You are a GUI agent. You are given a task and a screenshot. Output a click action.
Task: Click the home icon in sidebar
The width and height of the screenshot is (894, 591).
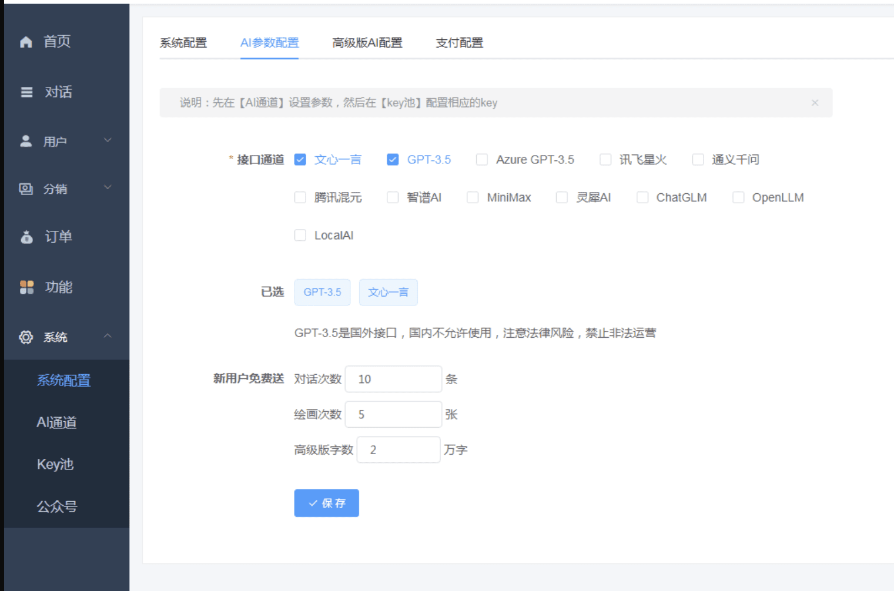click(26, 42)
